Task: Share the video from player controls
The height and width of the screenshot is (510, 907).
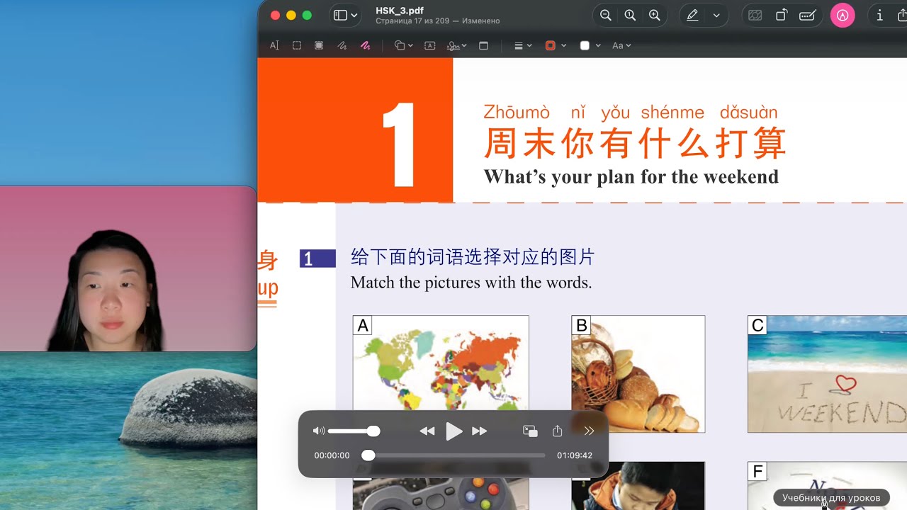Action: coord(557,431)
